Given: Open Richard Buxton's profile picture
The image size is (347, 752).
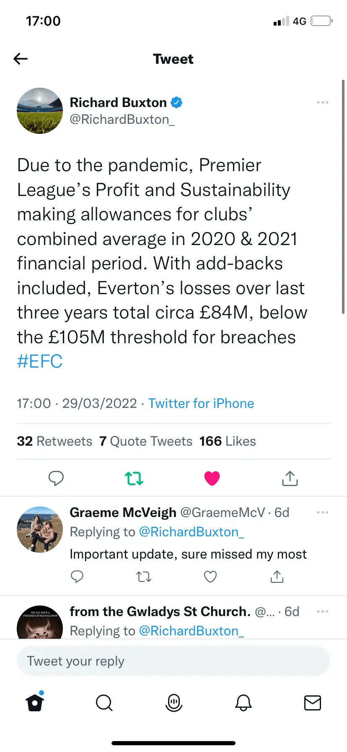Looking at the screenshot, I should [x=40, y=111].
